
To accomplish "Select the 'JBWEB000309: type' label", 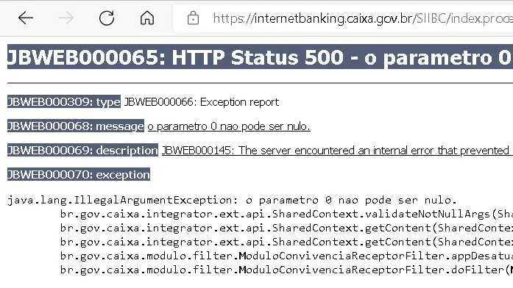I will pyautogui.click(x=64, y=102).
